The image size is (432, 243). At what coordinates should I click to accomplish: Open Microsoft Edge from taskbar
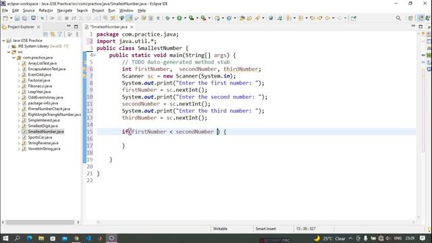click(x=29, y=238)
